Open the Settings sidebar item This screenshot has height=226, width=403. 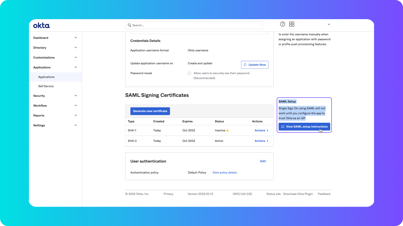tap(55, 125)
